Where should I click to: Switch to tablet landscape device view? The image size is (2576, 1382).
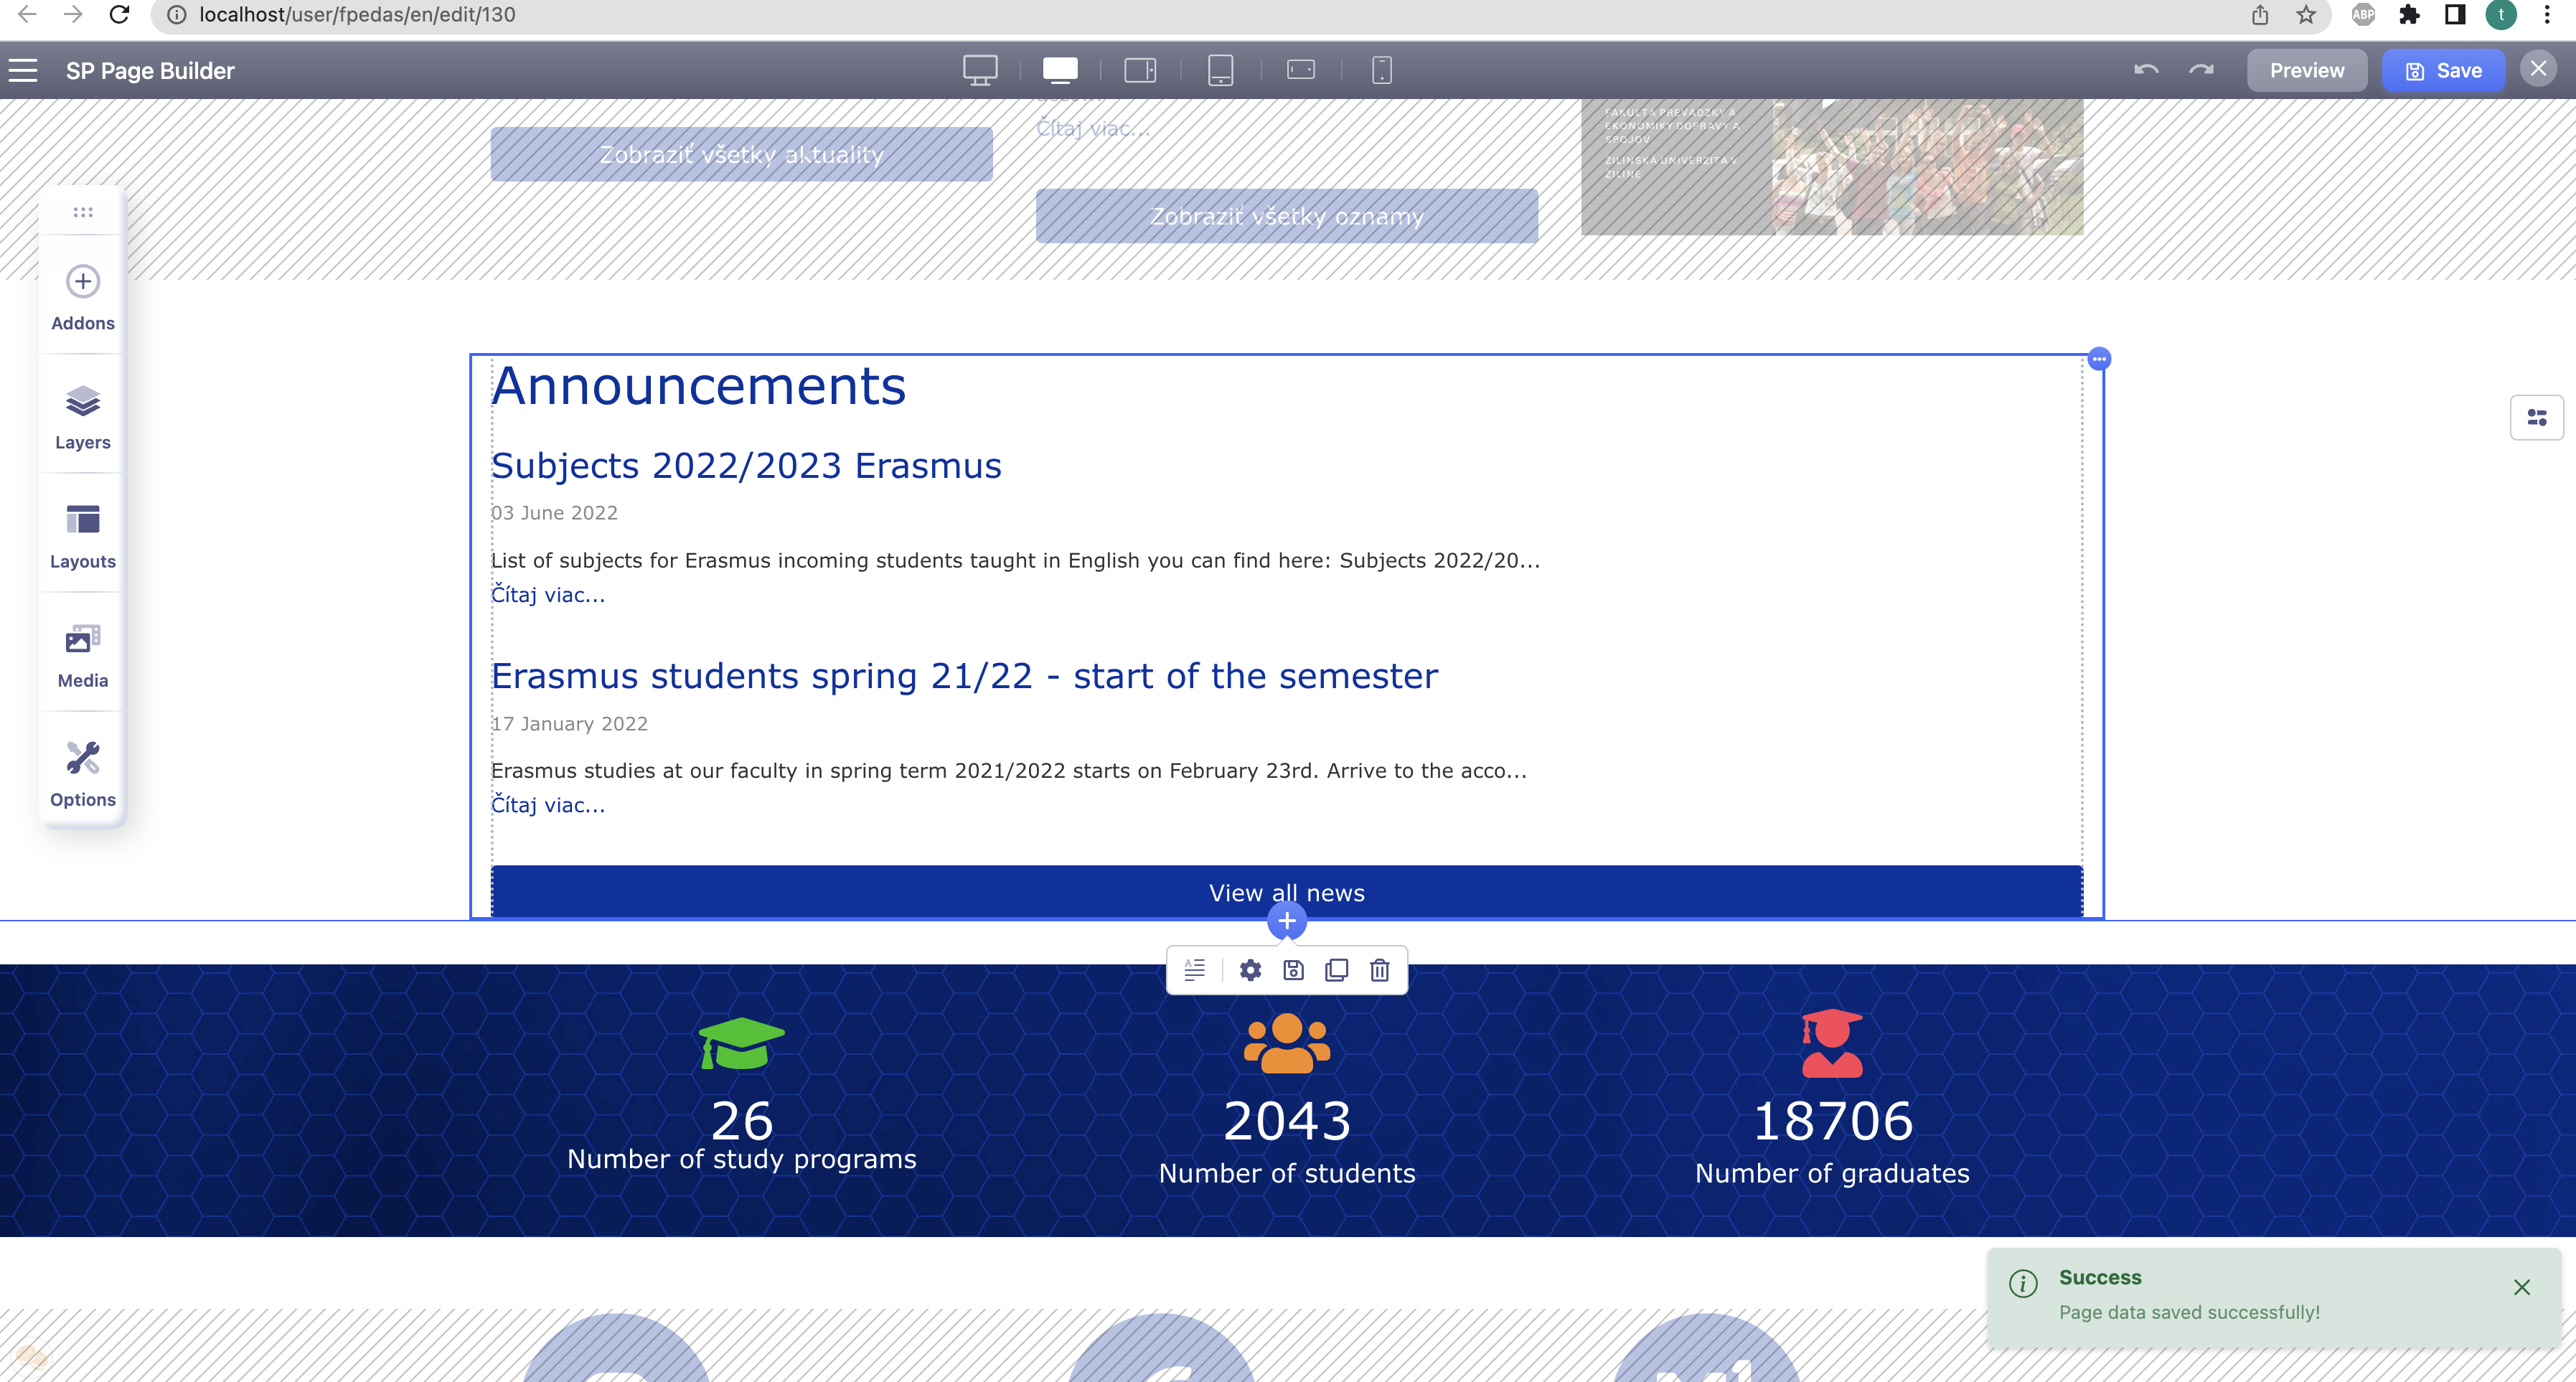(x=1140, y=70)
